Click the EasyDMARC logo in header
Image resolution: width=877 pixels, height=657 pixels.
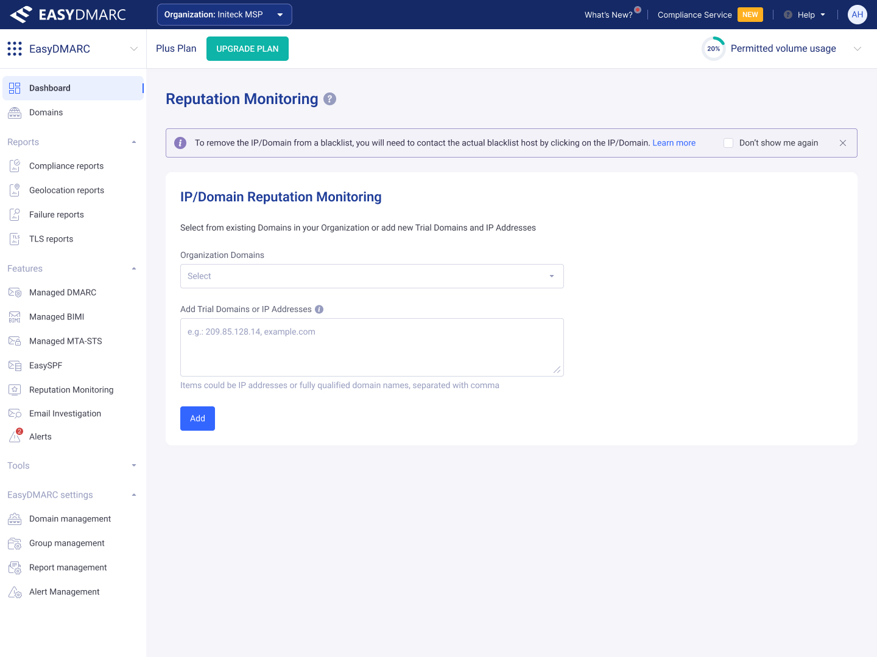[68, 15]
